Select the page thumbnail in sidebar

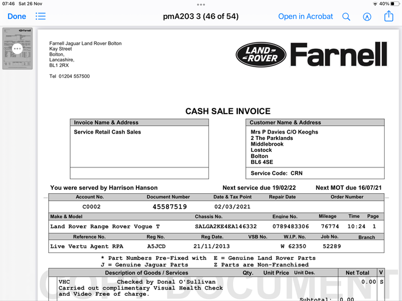[x=17, y=49]
